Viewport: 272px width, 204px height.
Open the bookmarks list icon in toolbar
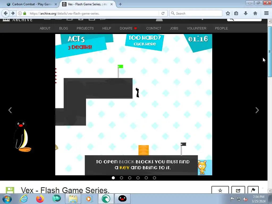(x=236, y=13)
